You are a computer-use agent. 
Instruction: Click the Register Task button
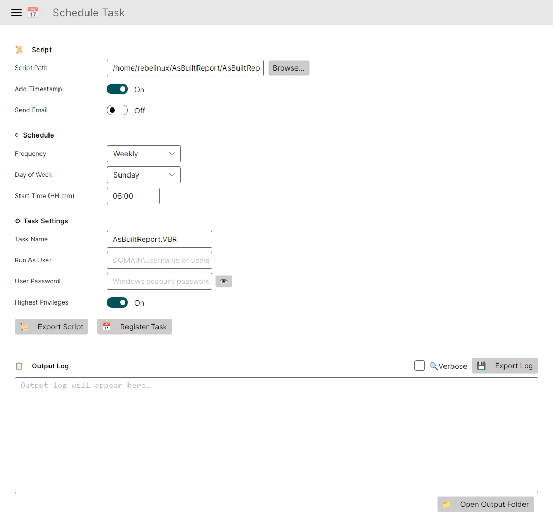coord(134,327)
